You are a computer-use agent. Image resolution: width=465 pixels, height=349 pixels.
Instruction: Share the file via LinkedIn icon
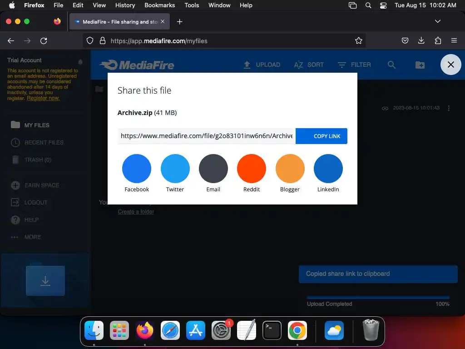(x=328, y=168)
